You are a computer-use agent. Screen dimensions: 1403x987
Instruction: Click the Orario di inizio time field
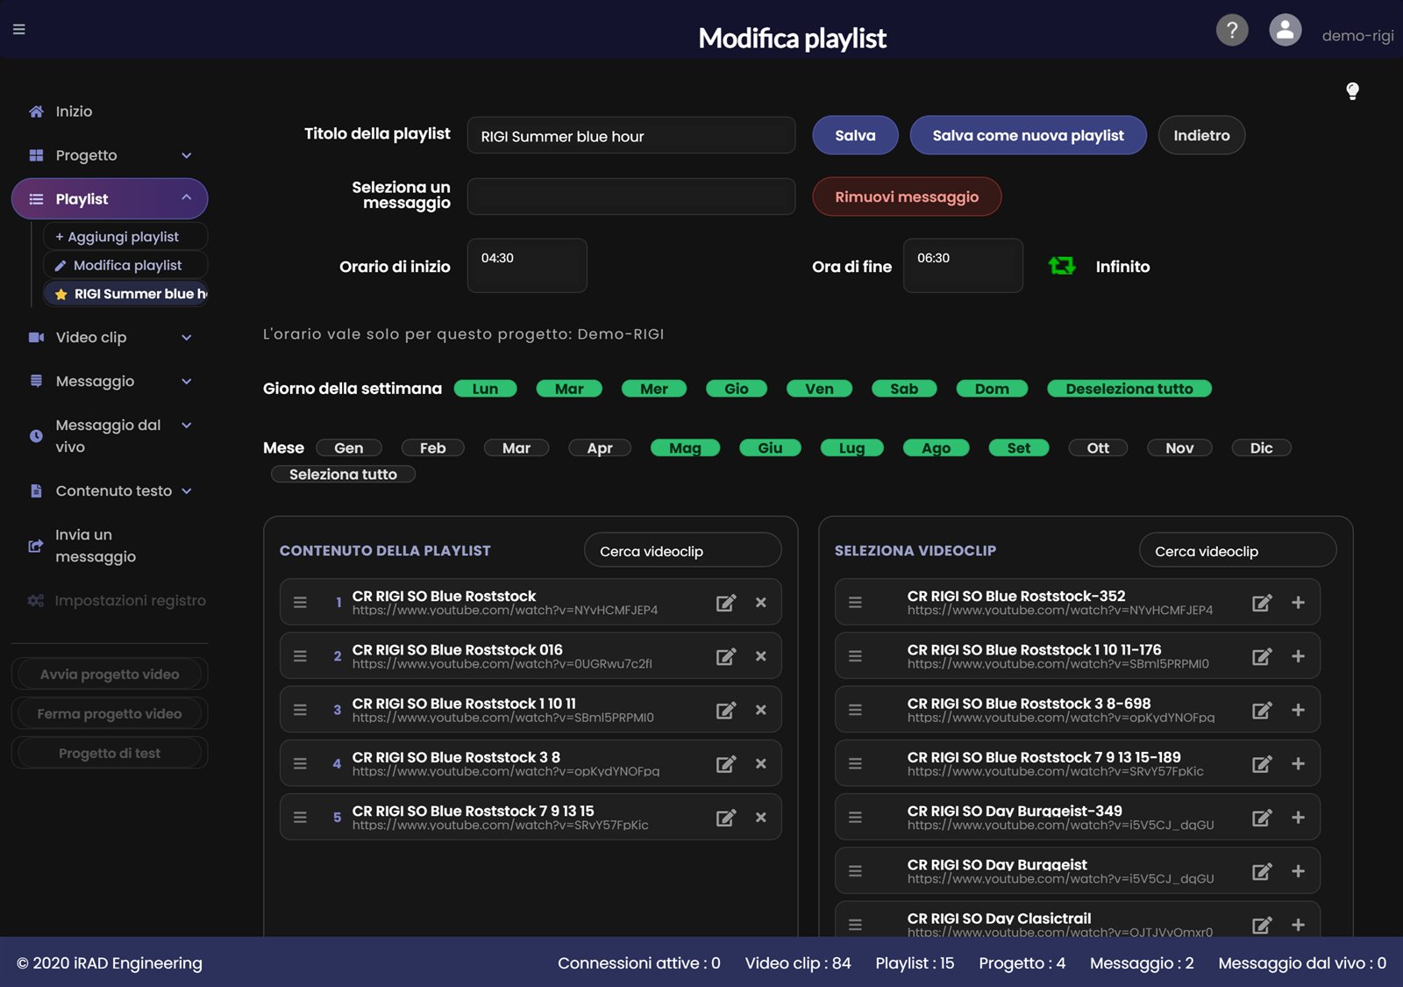pos(527,265)
